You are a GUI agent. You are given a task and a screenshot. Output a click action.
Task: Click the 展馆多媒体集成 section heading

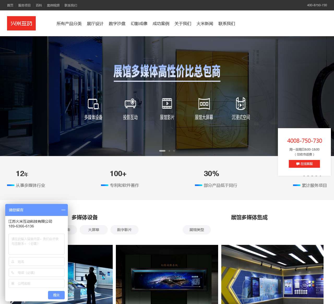(x=249, y=218)
